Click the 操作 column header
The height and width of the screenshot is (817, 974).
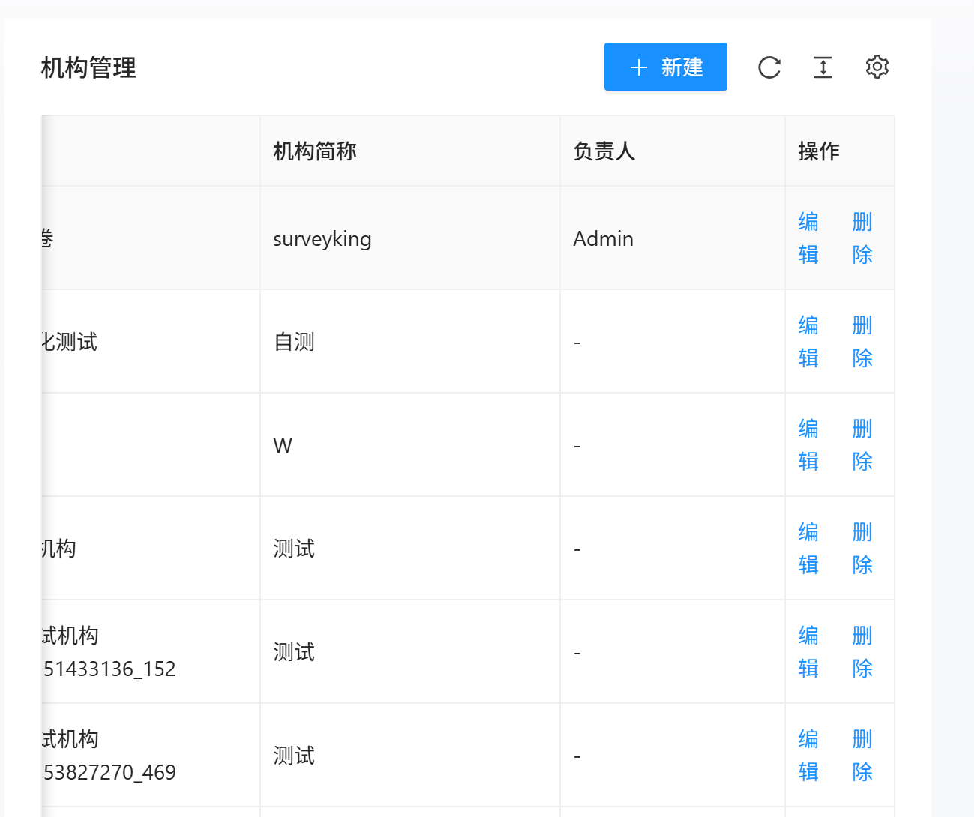(x=840, y=151)
